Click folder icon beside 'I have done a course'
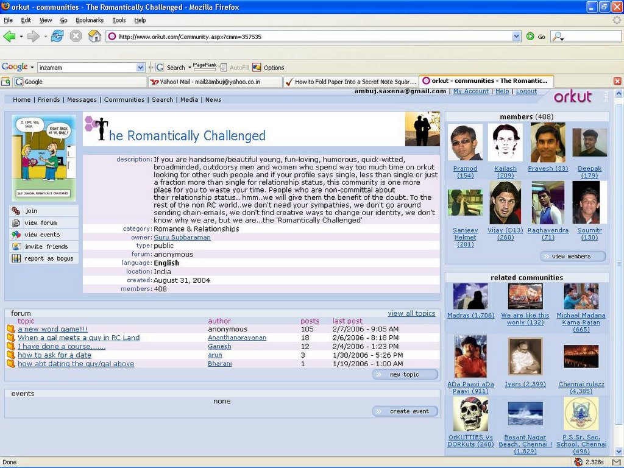This screenshot has height=468, width=624. point(11,346)
